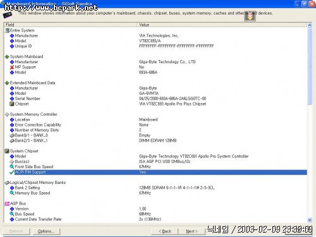Click the Entire System category icon
Screen dimensions: 316x237
click(x=7, y=30)
